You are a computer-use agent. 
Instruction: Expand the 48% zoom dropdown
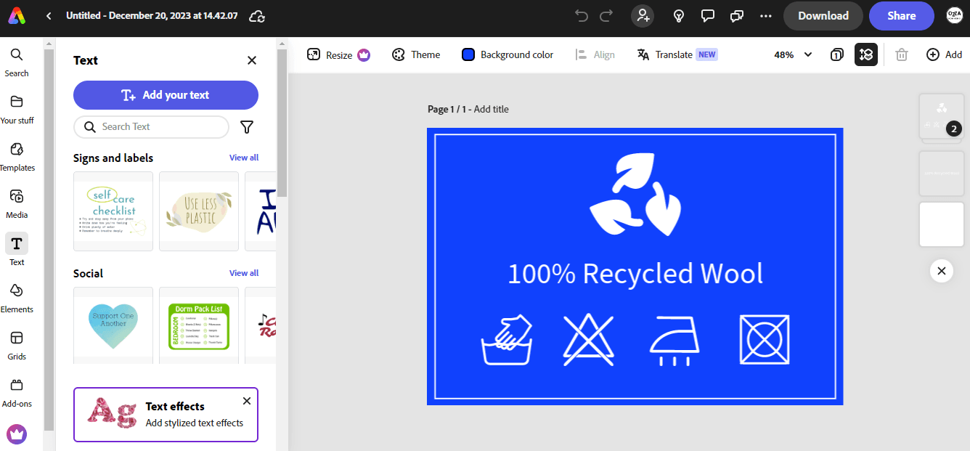[x=808, y=54]
